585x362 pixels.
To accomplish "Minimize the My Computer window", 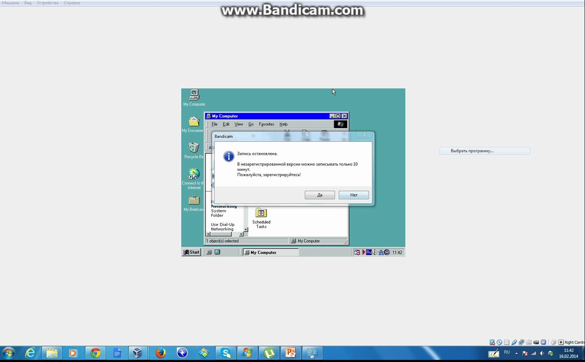I will click(332, 116).
